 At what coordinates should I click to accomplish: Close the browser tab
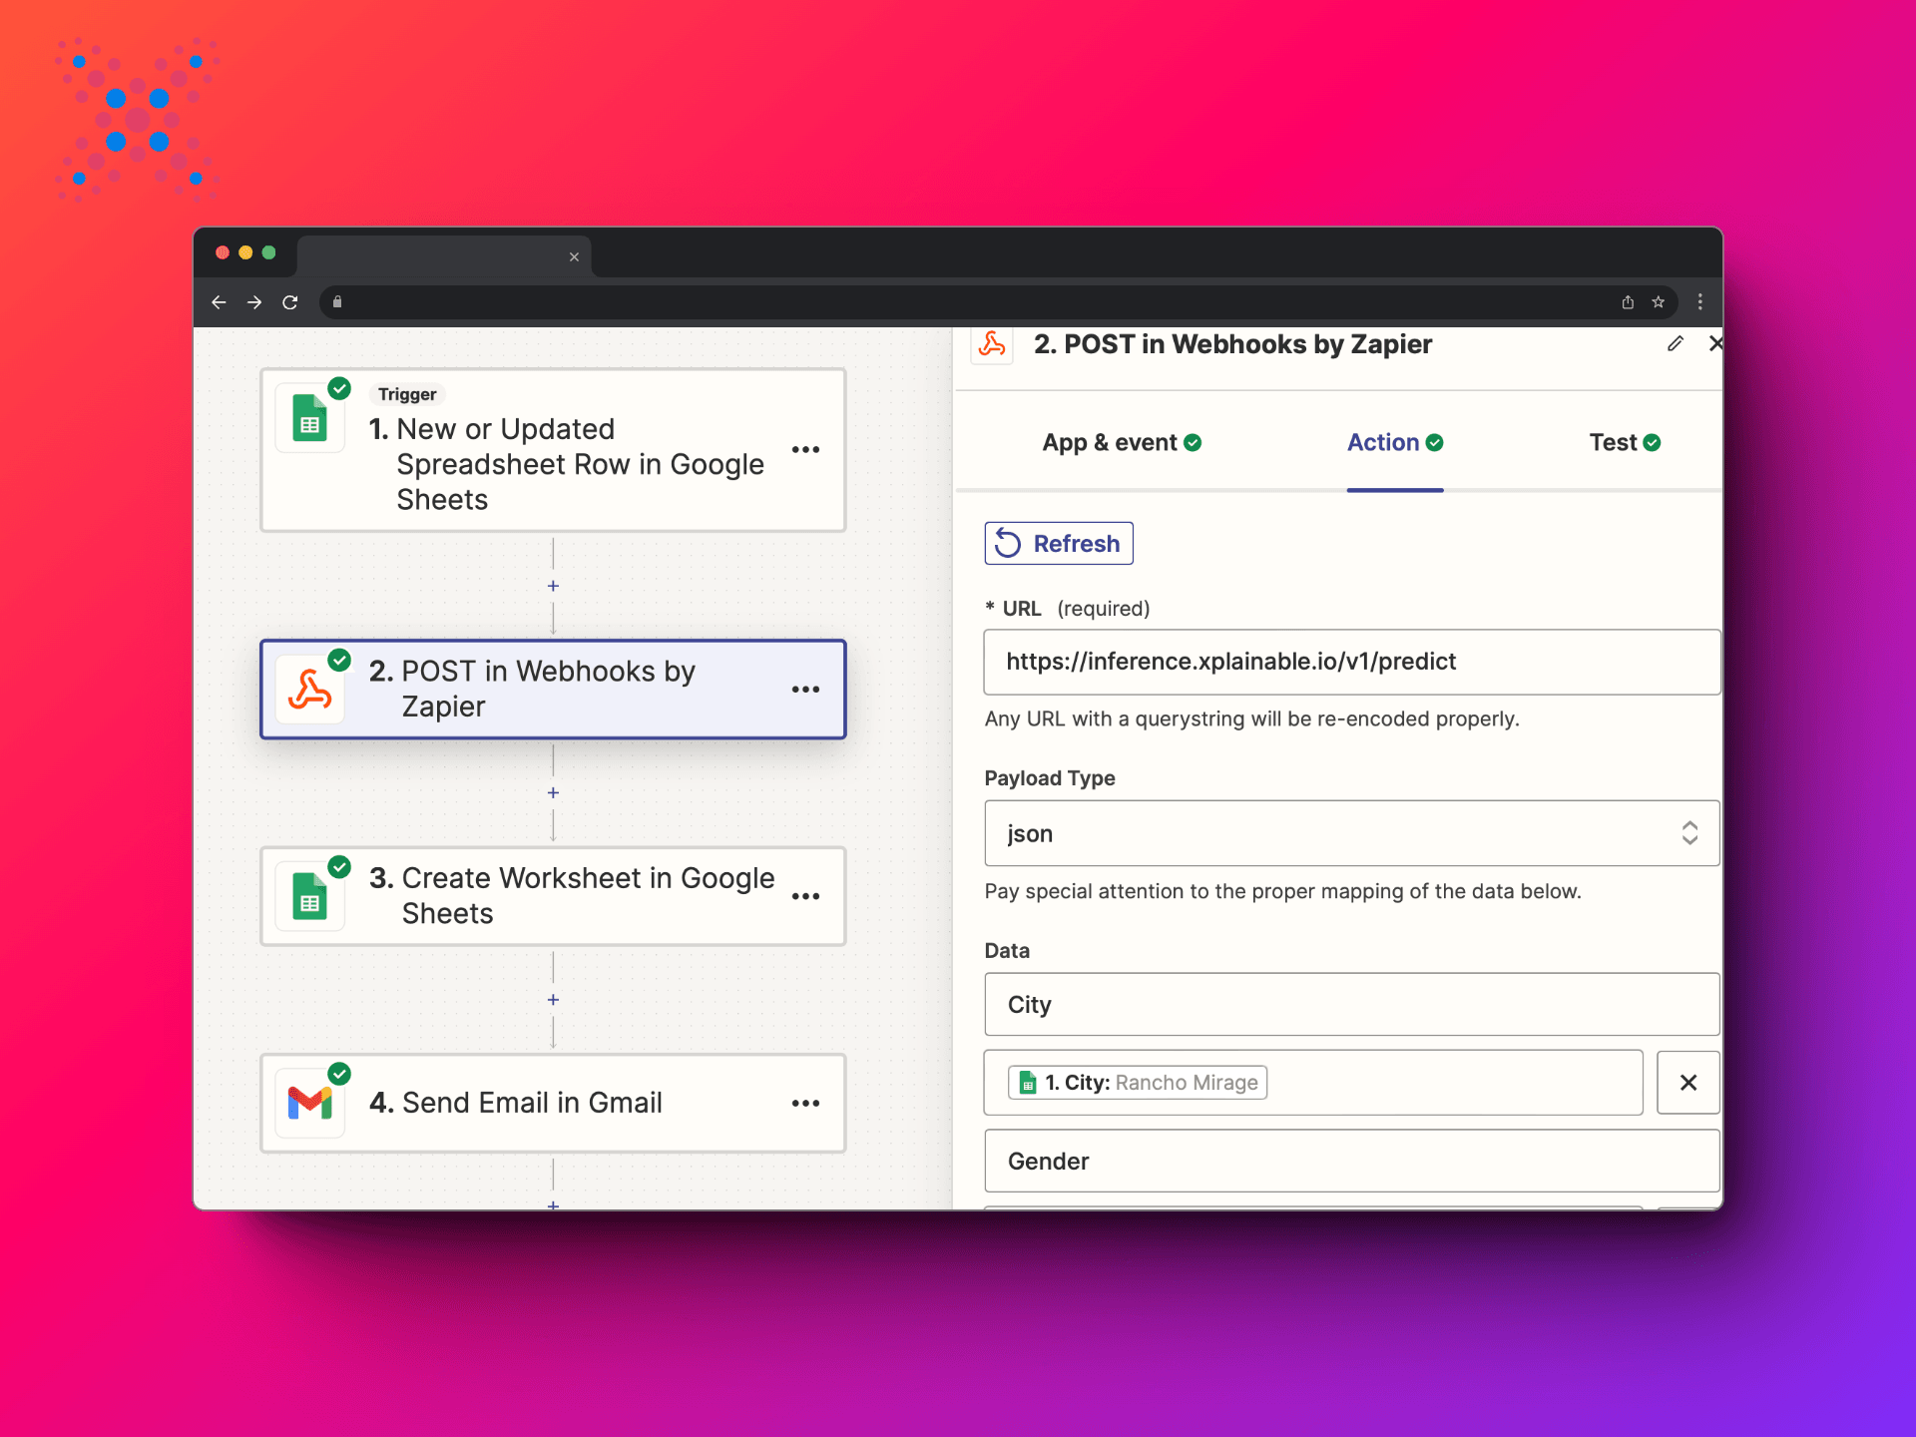click(575, 257)
